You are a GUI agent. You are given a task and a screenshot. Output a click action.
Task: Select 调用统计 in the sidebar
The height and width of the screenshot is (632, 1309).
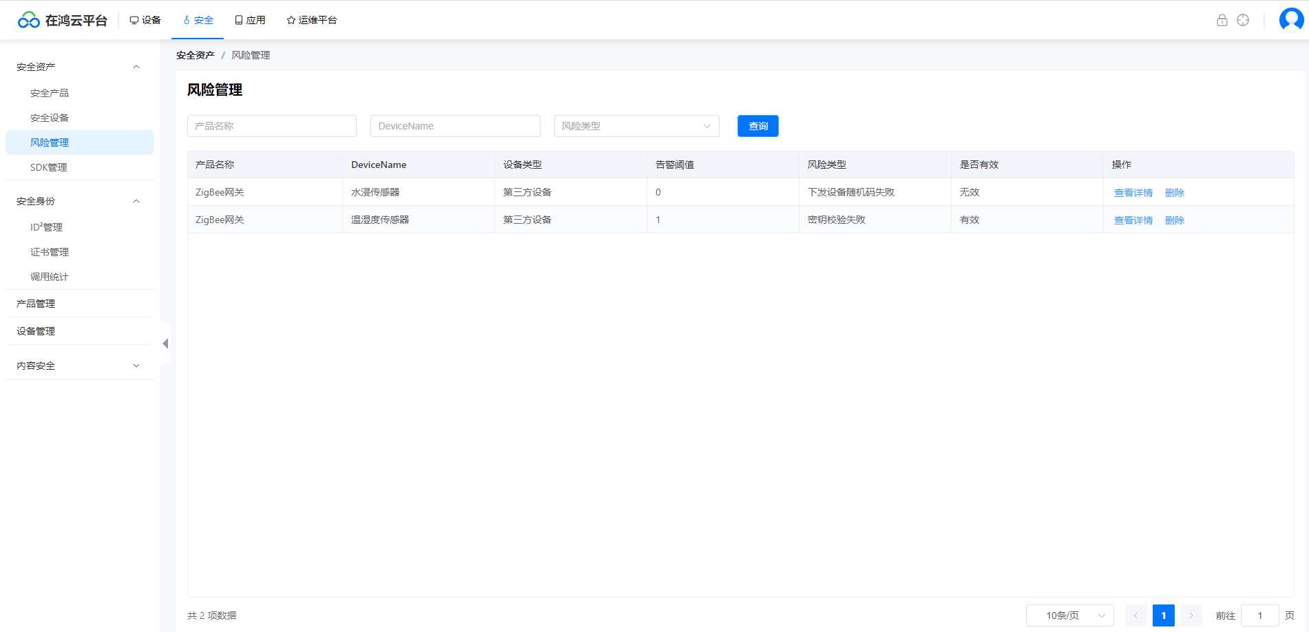80,277
